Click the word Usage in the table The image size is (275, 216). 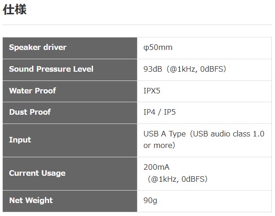54,173
